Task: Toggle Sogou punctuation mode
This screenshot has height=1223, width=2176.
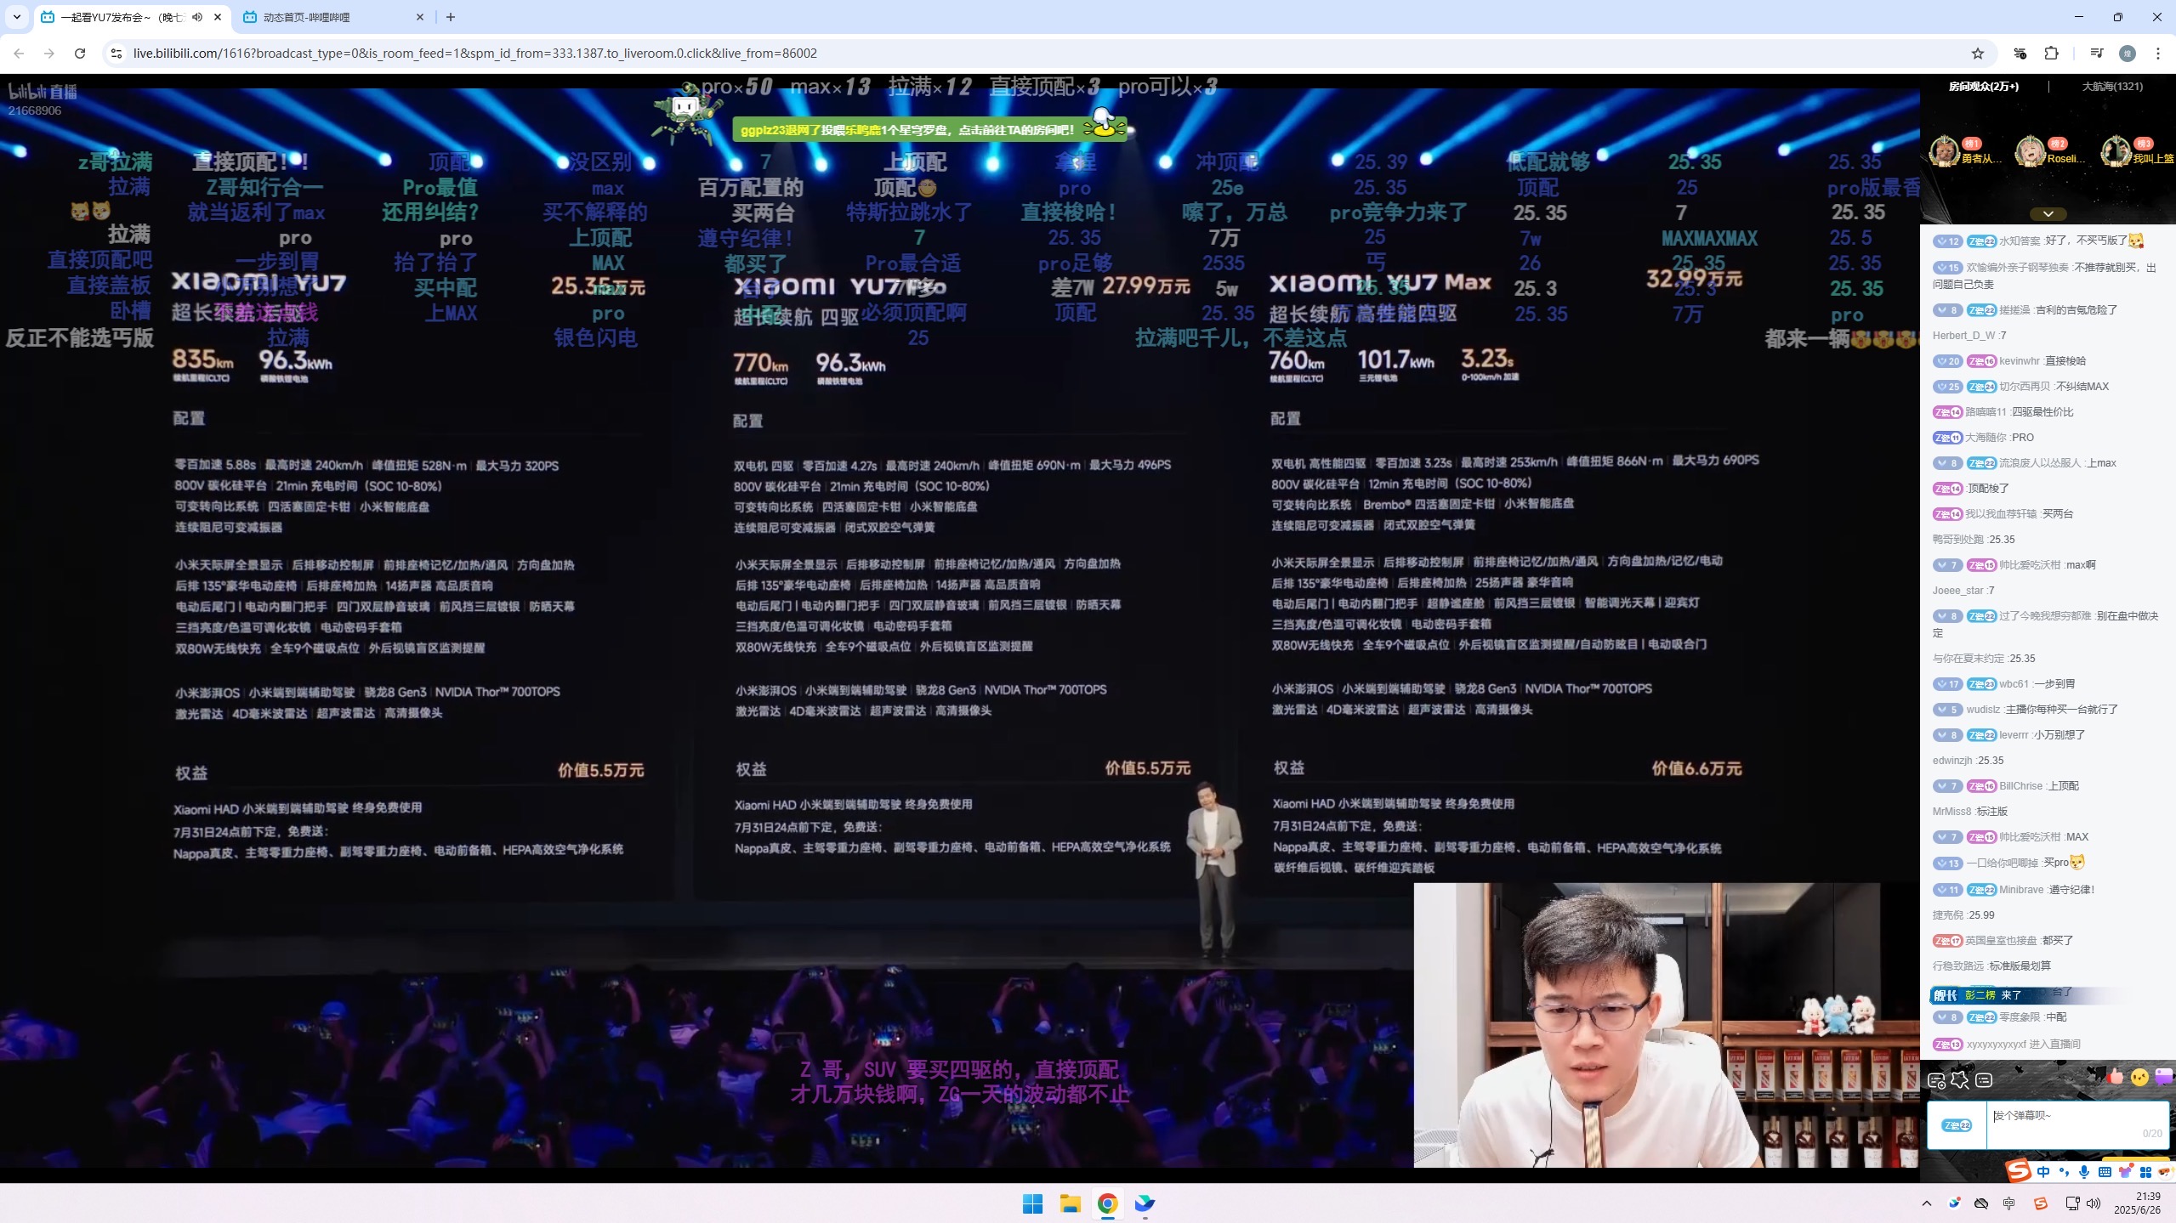Action: coord(2064,1172)
